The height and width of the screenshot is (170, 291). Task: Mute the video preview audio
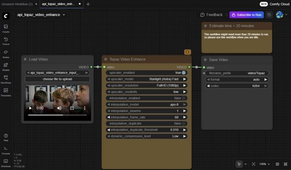click(59, 108)
